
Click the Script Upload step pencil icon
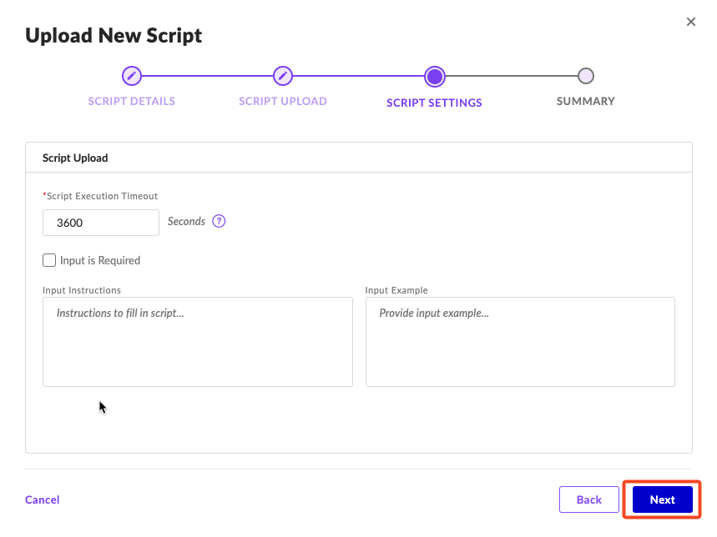coord(283,76)
